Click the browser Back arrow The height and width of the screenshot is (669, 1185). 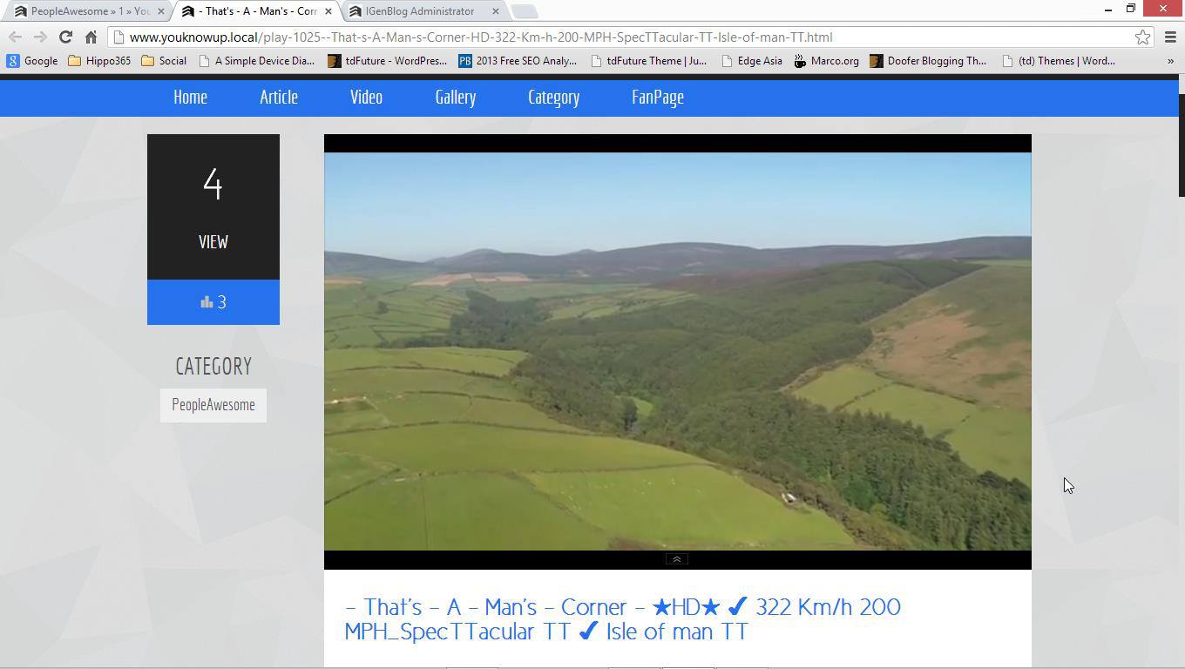coord(15,37)
